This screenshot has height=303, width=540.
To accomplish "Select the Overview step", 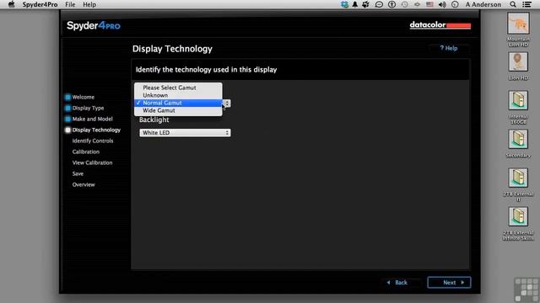I will click(84, 185).
